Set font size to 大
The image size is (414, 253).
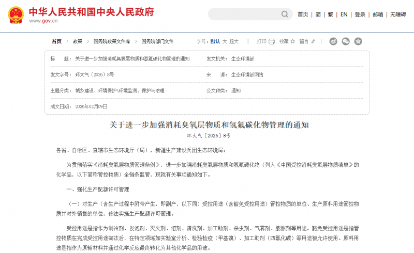[x=225, y=41]
